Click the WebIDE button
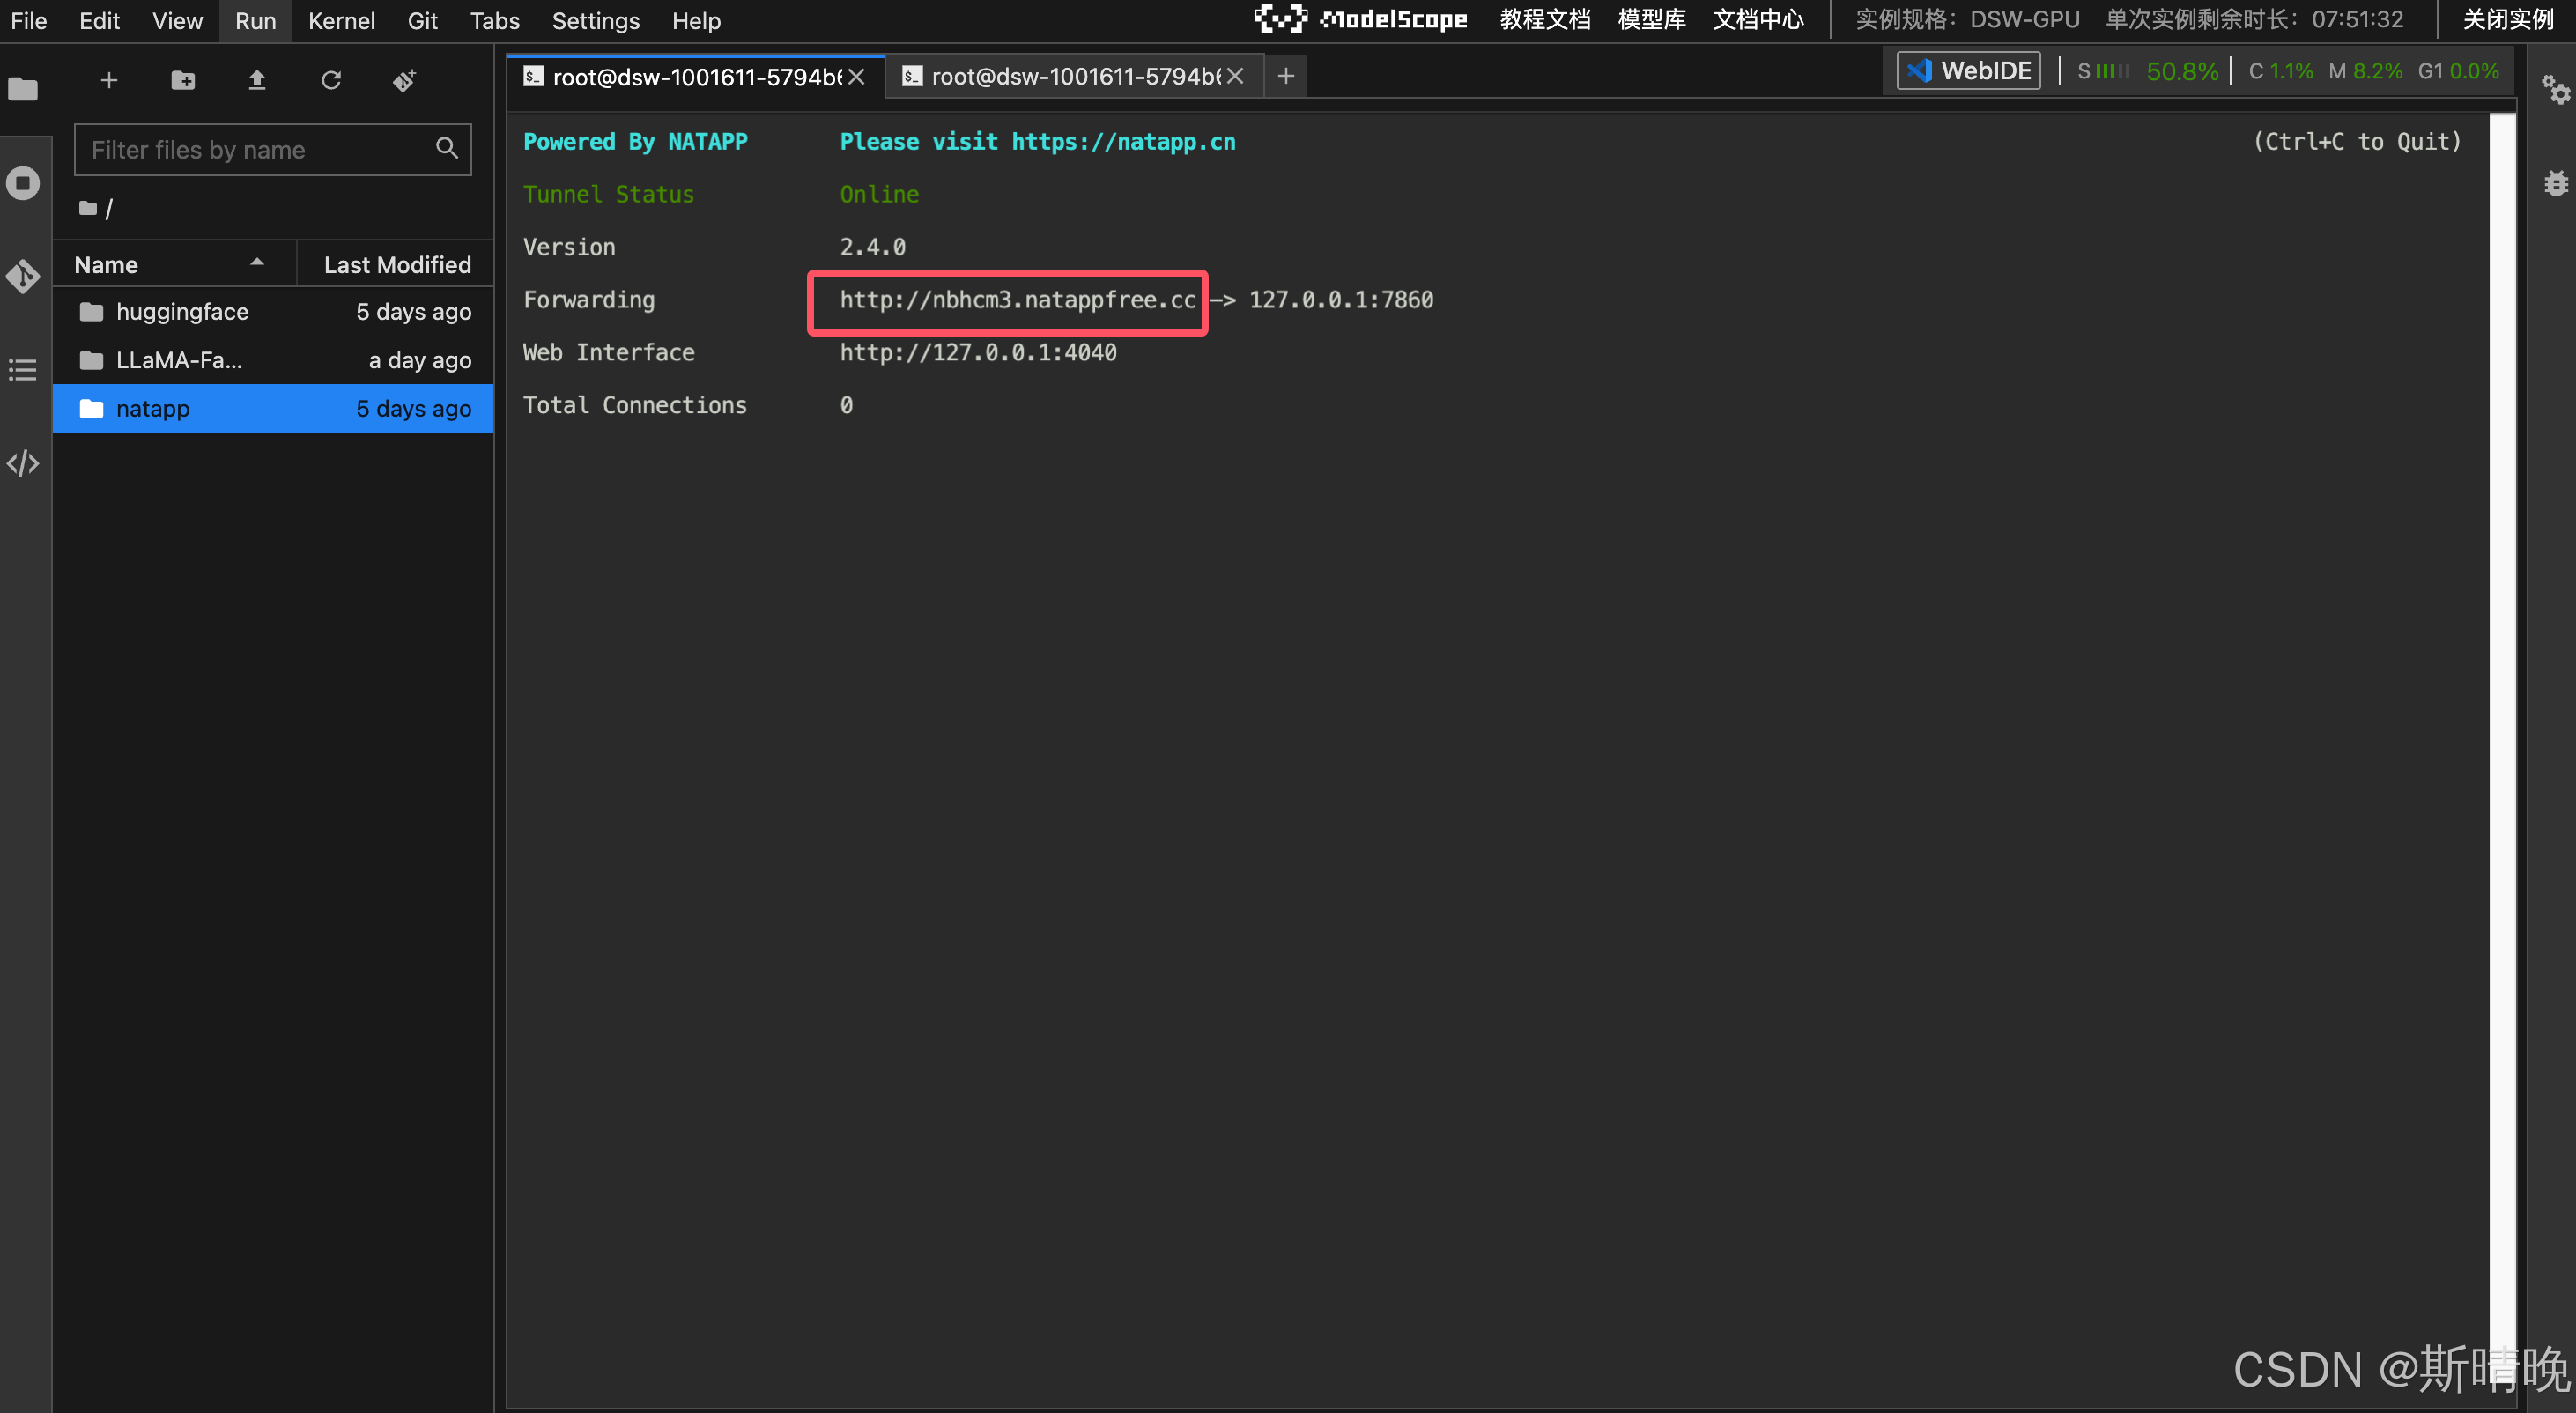2576x1413 pixels. click(1968, 71)
